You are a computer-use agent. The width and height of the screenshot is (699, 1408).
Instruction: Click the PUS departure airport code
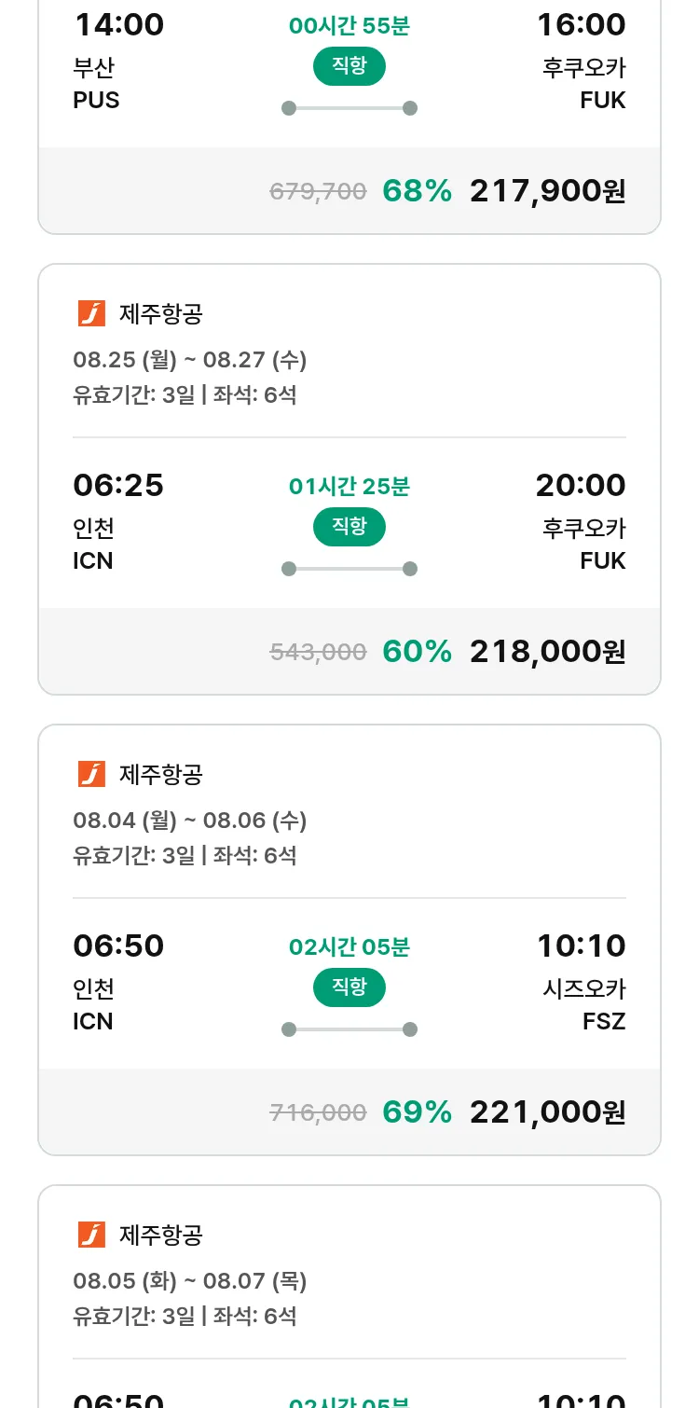pos(96,100)
